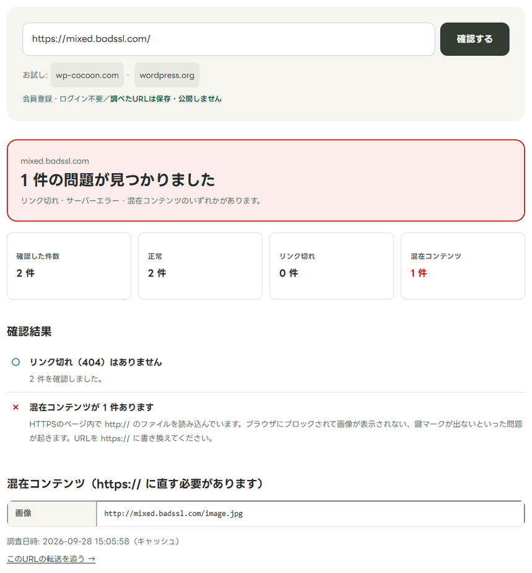The height and width of the screenshot is (573, 532).
Task: Select the 正常 2 件 card
Action: click(200, 266)
